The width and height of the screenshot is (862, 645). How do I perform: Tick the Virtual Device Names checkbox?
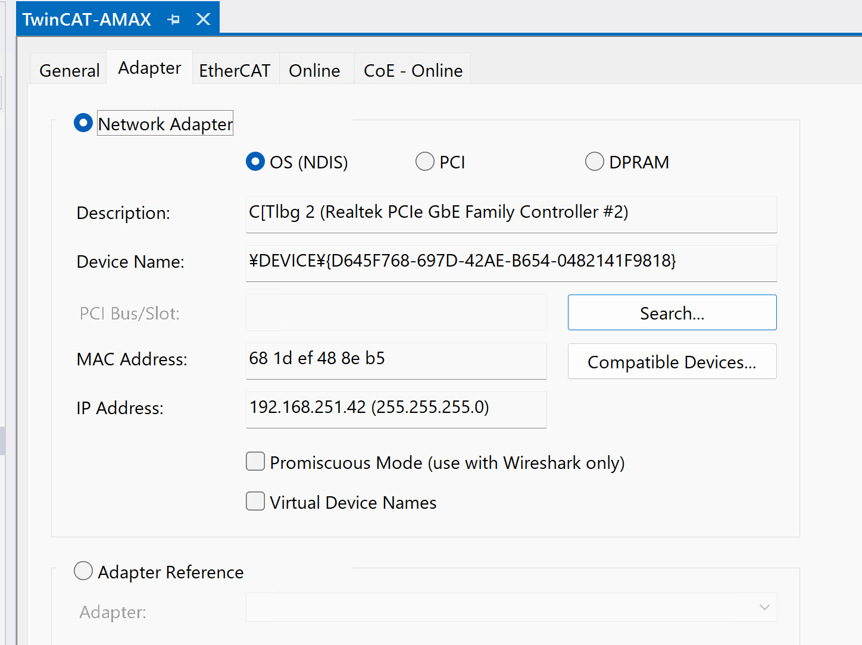[x=255, y=502]
